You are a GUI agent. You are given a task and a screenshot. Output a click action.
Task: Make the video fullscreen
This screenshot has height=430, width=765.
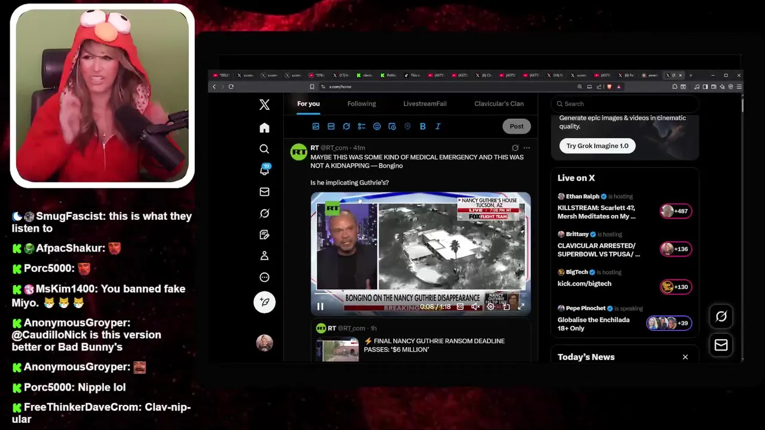521,307
